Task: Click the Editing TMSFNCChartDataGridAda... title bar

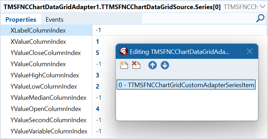Action: click(187, 51)
